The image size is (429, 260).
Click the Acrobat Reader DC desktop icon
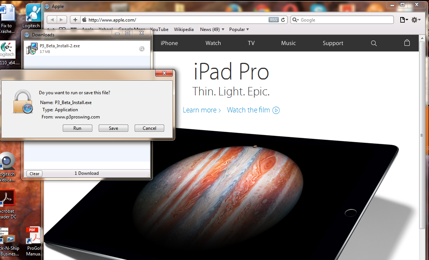click(7, 198)
